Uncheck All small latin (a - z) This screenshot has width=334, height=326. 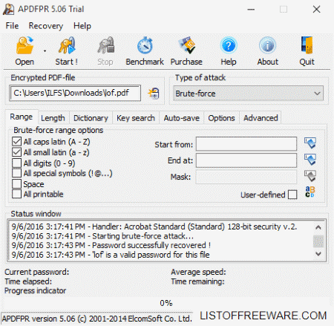16,152
